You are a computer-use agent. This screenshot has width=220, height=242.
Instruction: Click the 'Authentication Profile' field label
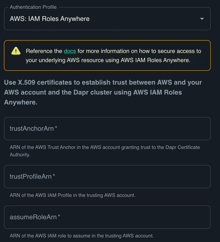coord(33,7)
